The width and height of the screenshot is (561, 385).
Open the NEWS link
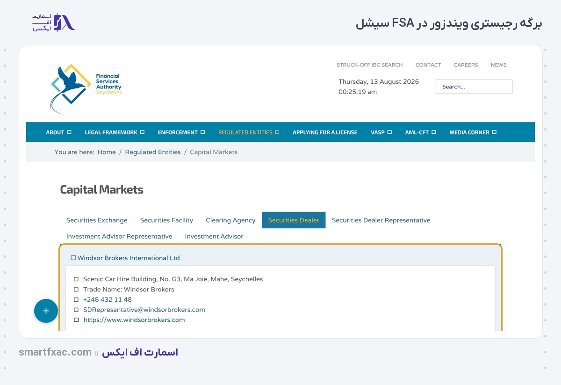tap(498, 65)
